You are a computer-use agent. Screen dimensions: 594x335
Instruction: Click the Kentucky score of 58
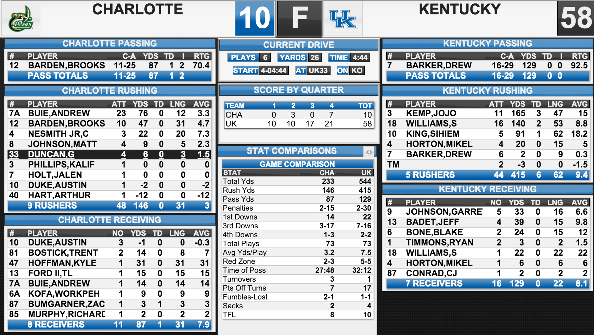click(576, 18)
